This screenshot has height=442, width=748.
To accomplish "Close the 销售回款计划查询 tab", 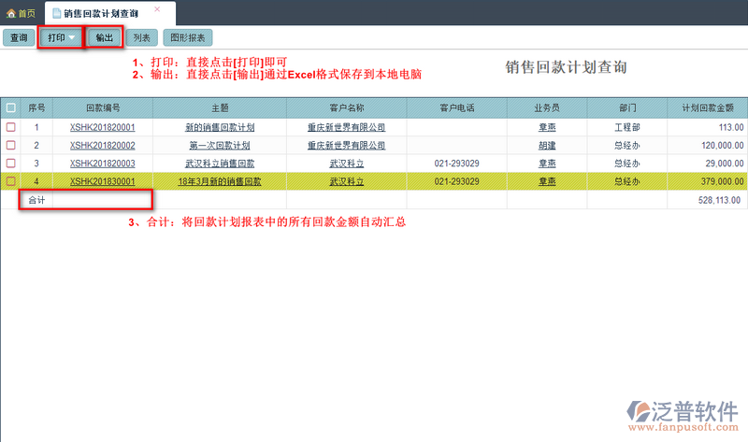I will click(x=157, y=9).
